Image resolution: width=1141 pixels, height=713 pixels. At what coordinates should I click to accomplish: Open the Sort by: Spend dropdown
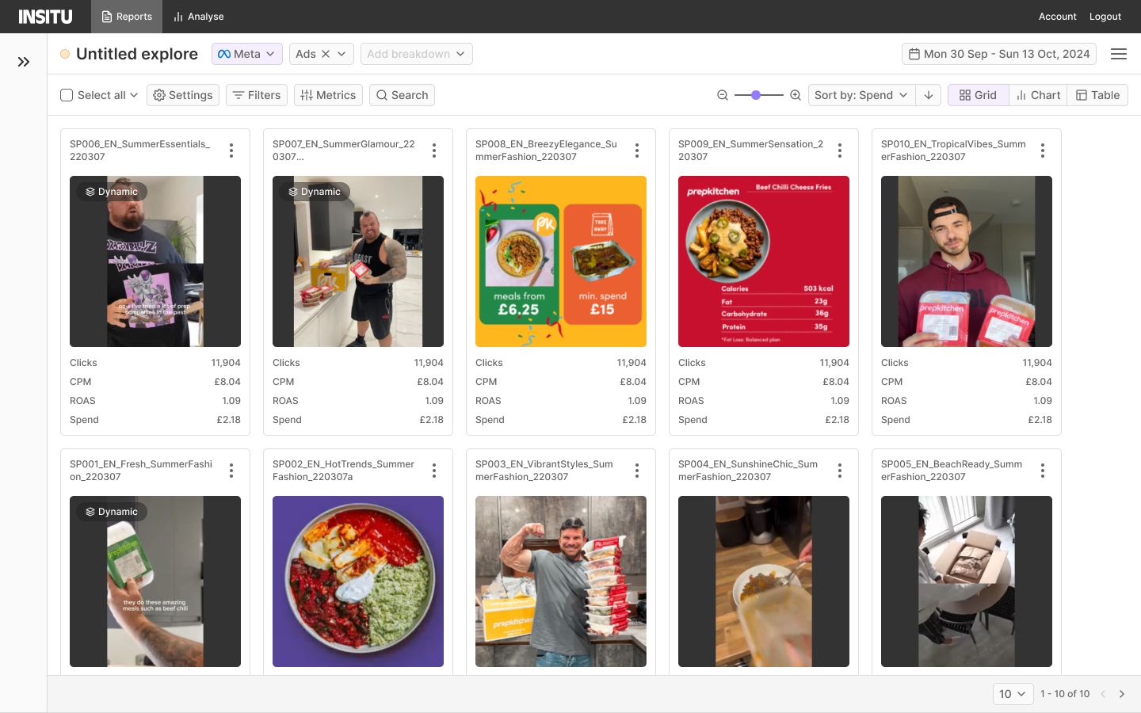[x=861, y=95]
